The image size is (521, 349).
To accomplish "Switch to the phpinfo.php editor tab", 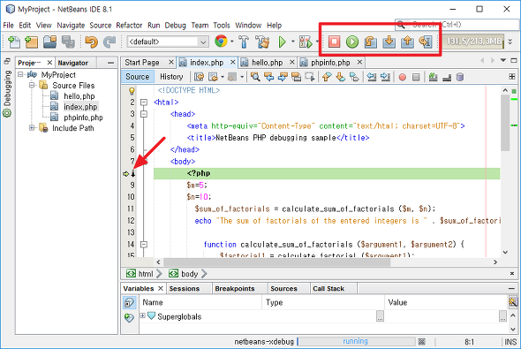I will coord(330,63).
